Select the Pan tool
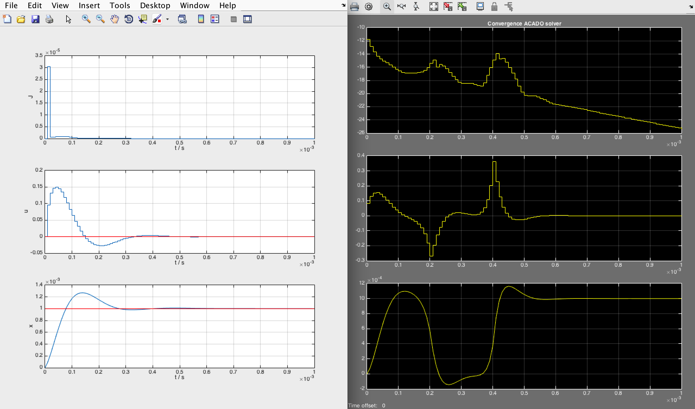 [115, 19]
